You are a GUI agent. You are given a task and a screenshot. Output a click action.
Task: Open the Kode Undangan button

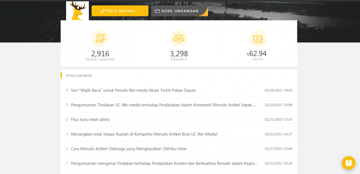pos(180,11)
